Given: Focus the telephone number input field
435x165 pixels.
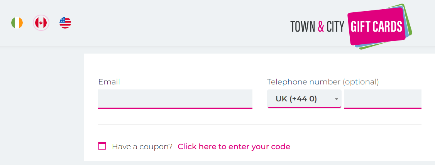Looking at the screenshot, I should tap(383, 99).
